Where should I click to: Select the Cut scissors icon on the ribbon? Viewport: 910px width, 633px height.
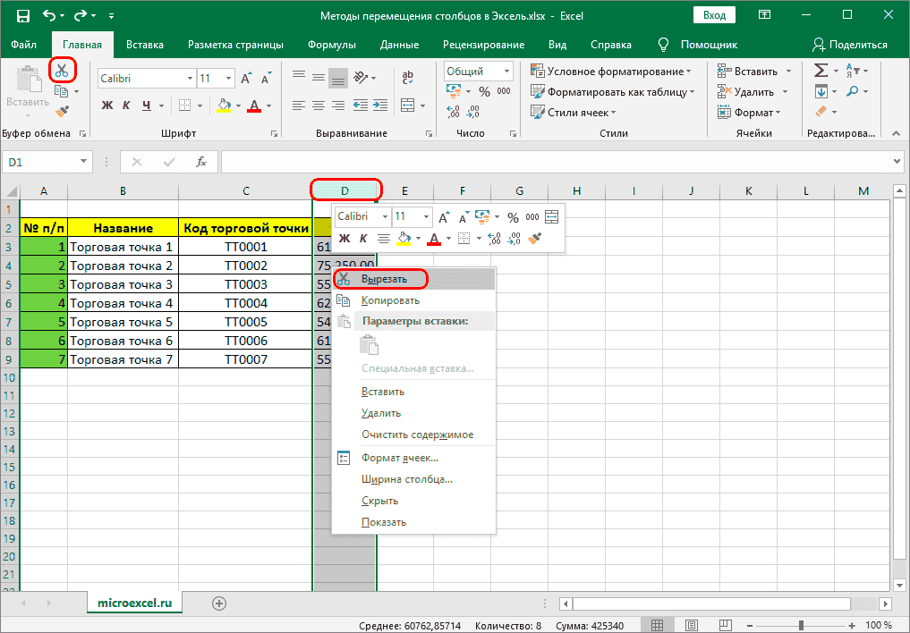tap(62, 70)
